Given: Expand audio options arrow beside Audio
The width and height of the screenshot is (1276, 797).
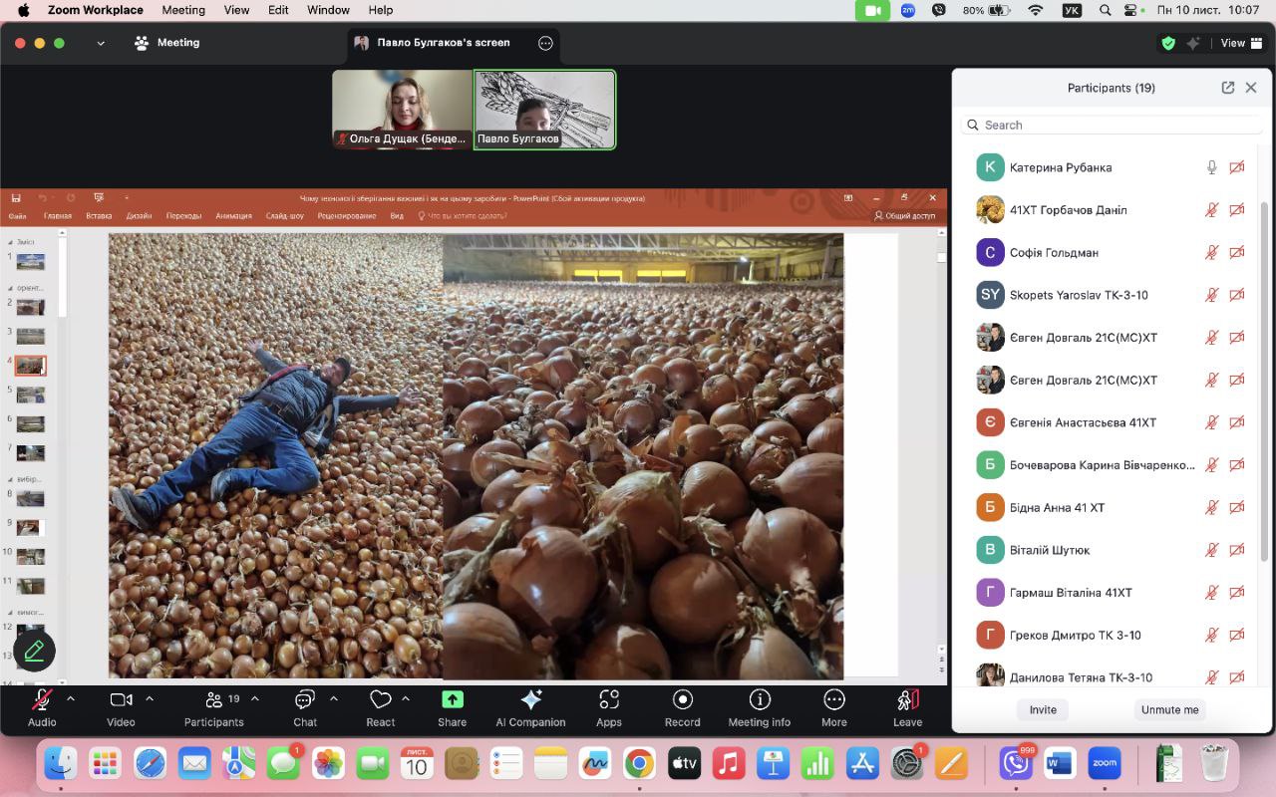Looking at the screenshot, I should click(x=71, y=698).
